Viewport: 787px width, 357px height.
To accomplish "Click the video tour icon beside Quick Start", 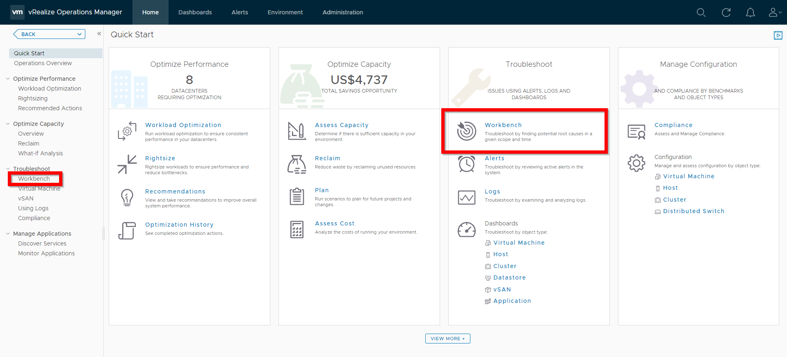I will tap(778, 35).
